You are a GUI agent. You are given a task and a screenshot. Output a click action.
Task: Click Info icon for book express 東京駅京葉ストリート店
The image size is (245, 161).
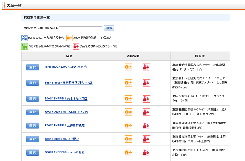coord(129,83)
